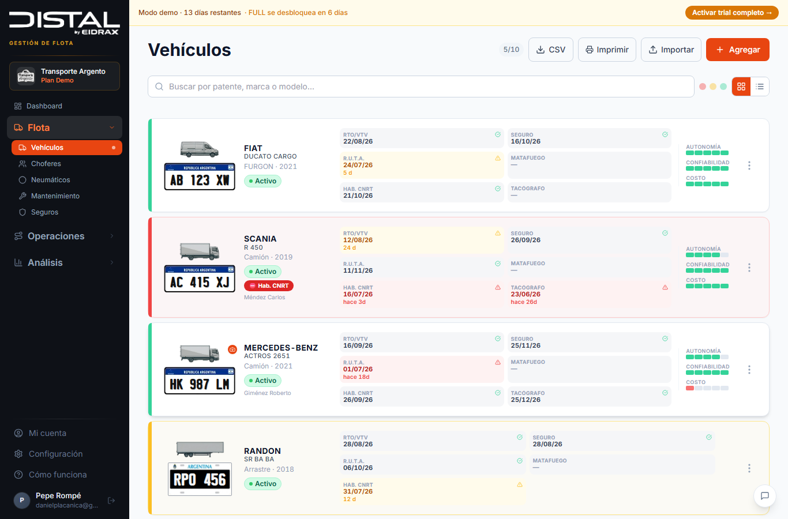The image size is (788, 519).
Task: Open the options menu for Mercedes-Benz Actros
Action: pos(749,370)
